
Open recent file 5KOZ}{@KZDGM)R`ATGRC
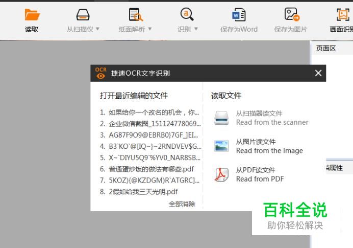tap(149, 181)
